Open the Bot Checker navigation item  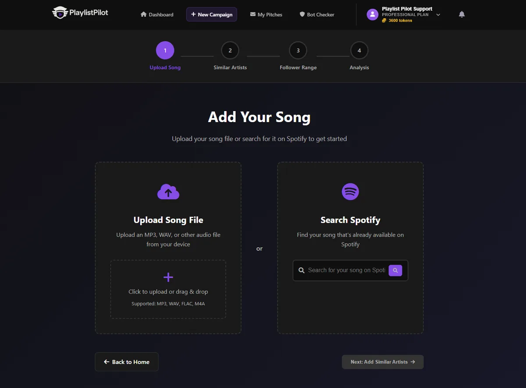coord(316,14)
